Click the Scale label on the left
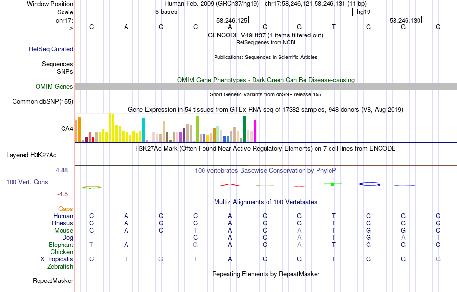The width and height of the screenshot is (457, 292). [65, 12]
